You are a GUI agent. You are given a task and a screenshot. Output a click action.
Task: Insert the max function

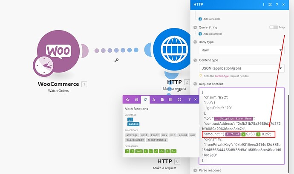[164, 135]
